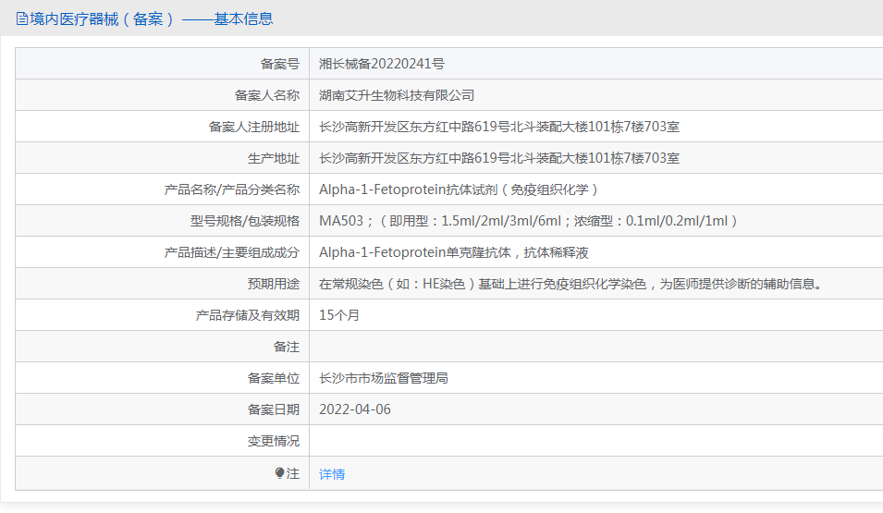Select the 产品描述/主要组成成分 label
The image size is (883, 513).
(231, 252)
